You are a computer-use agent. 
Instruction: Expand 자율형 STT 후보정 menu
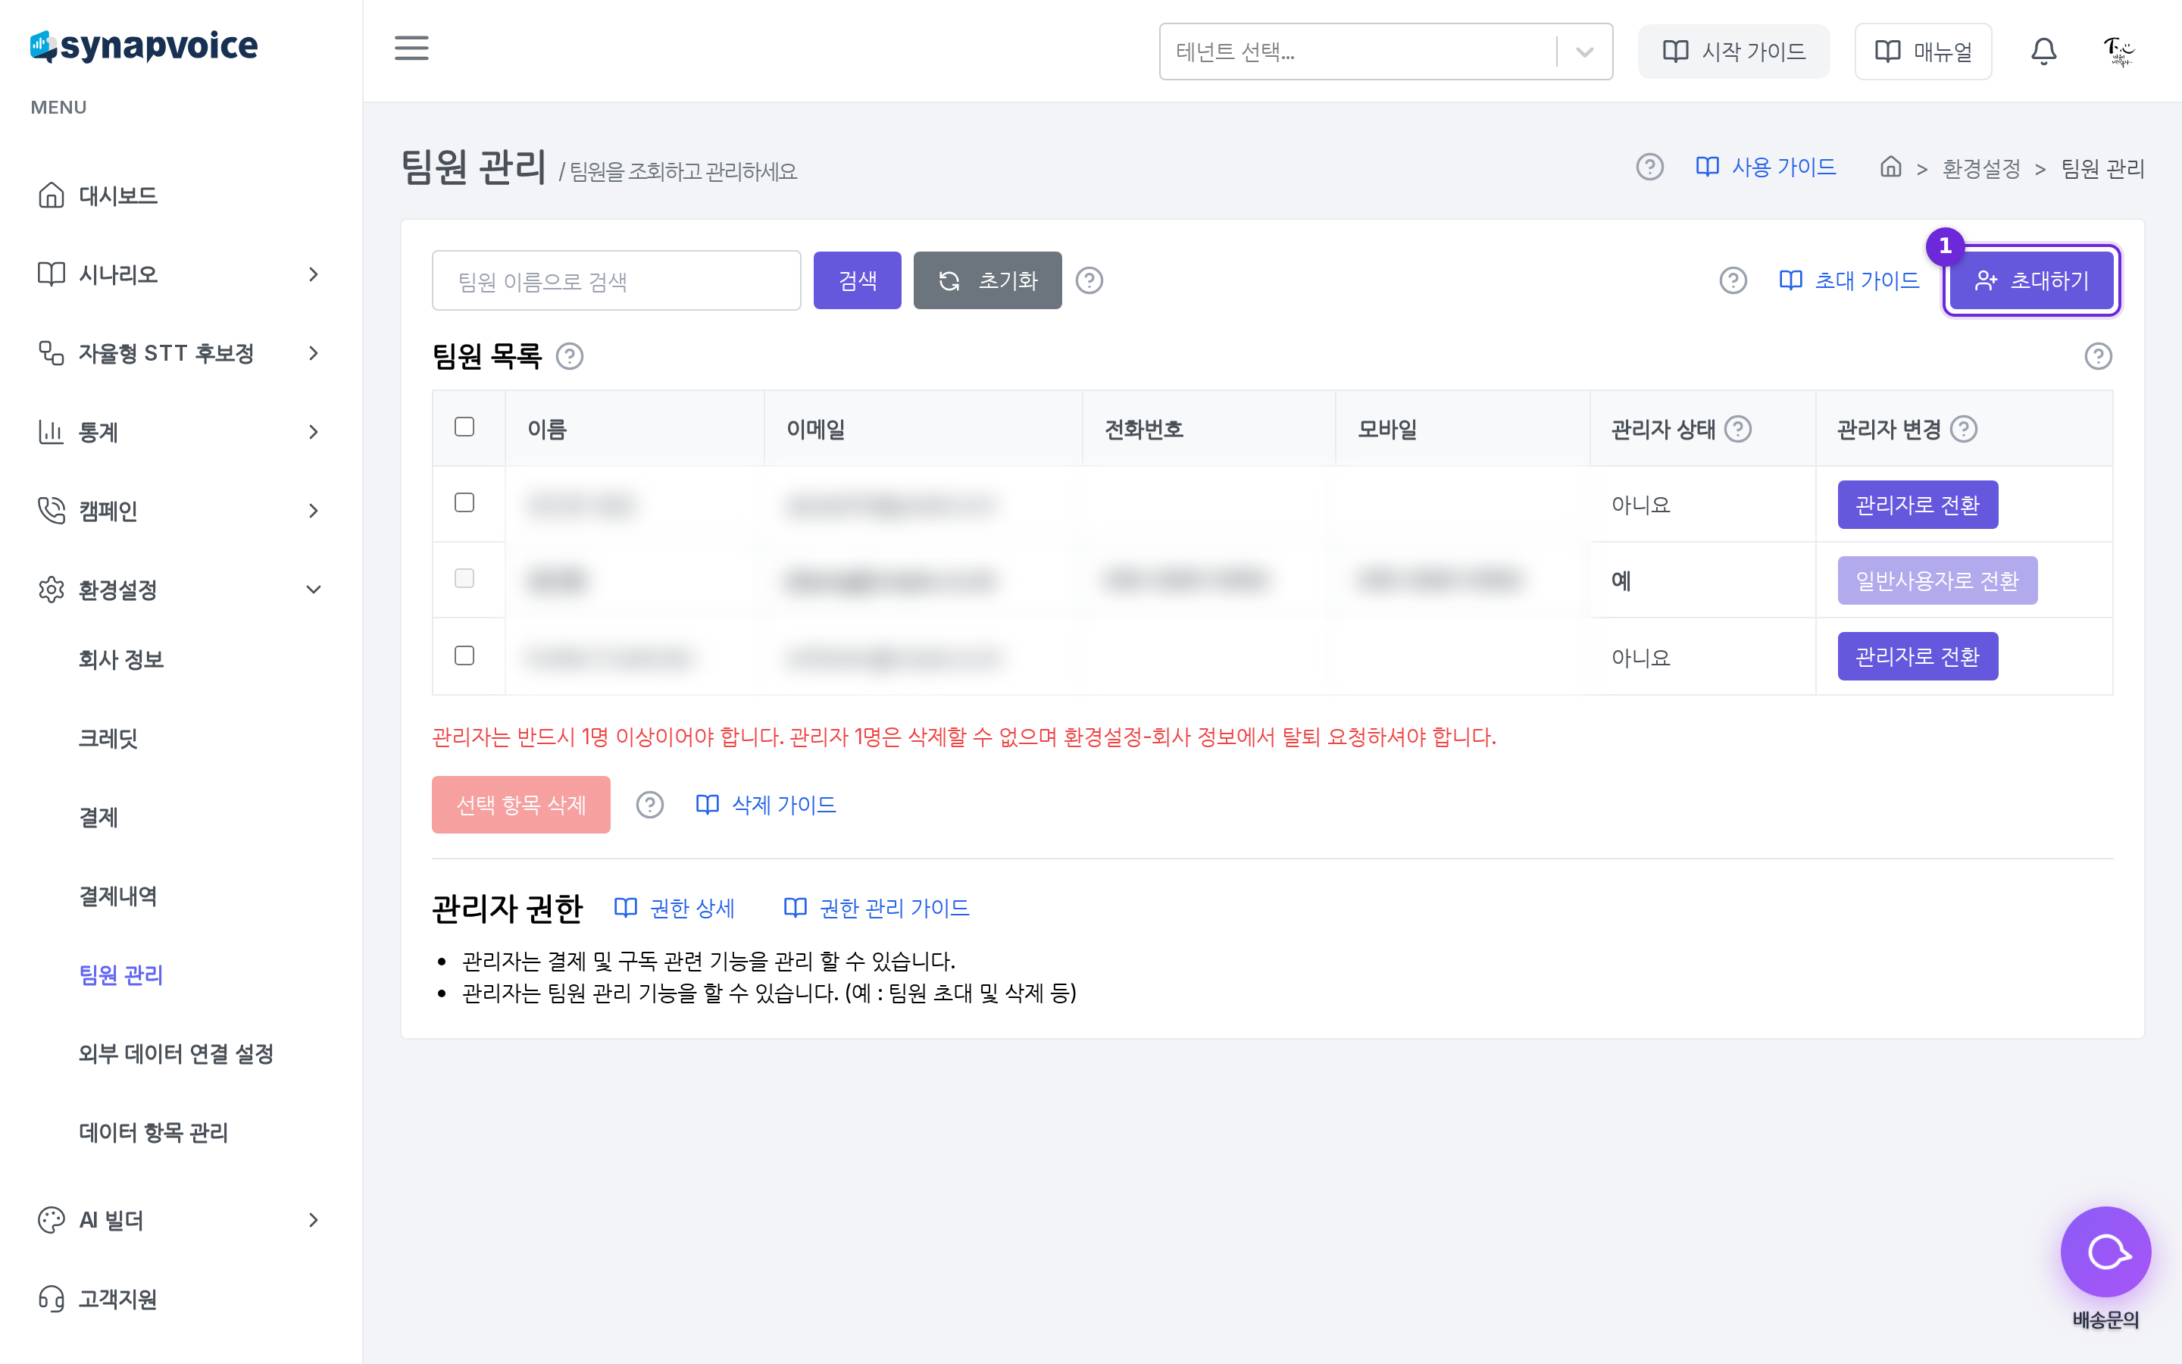pos(181,352)
